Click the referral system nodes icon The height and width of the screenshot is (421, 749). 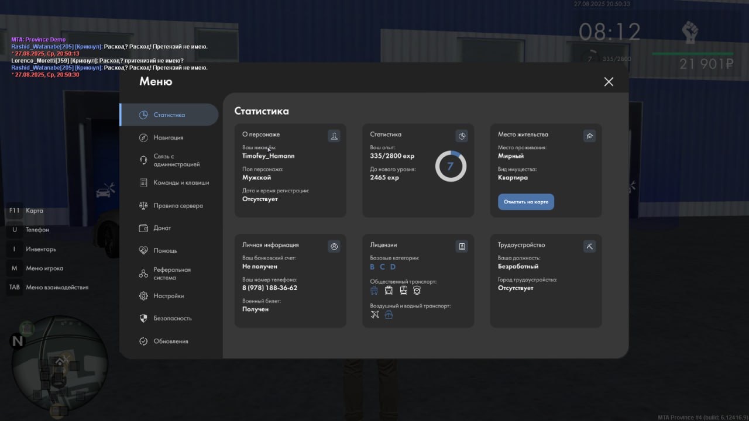point(143,273)
